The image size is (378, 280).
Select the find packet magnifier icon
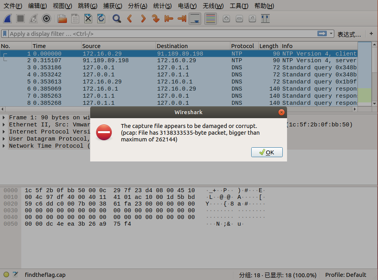pos(116,19)
